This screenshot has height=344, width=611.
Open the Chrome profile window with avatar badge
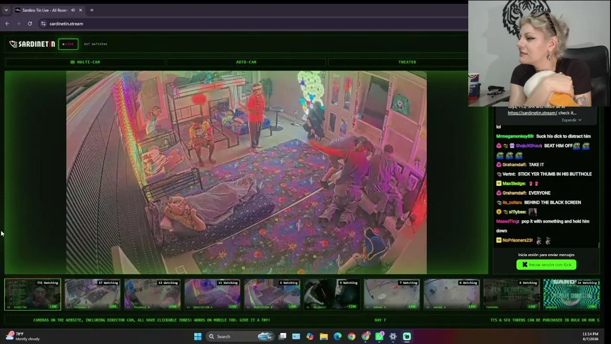(365, 336)
